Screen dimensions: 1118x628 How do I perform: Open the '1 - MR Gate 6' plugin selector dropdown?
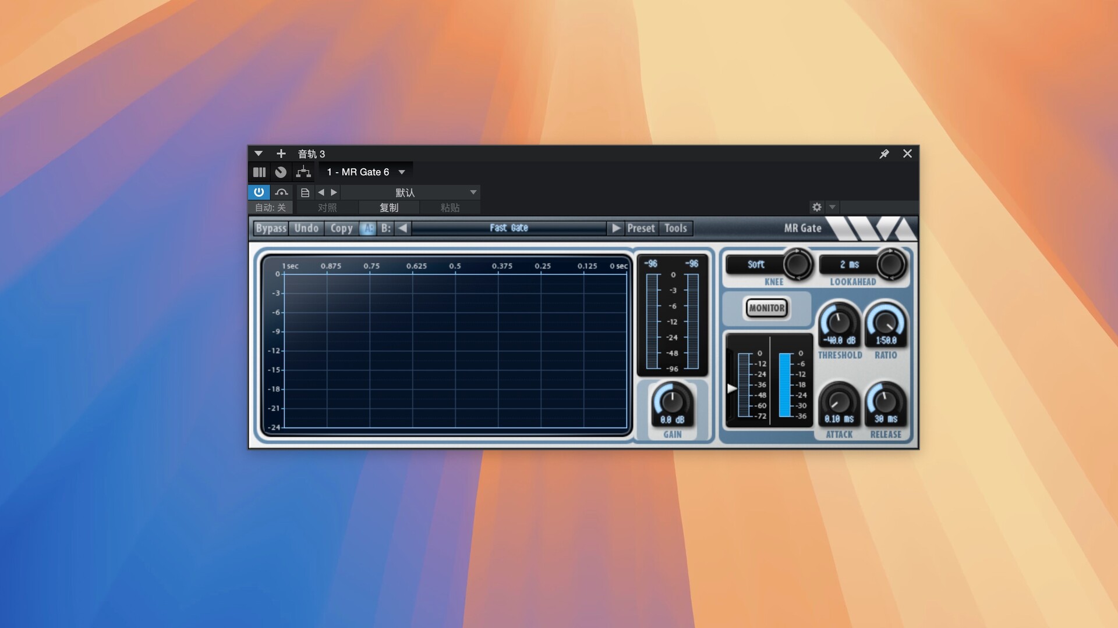point(366,172)
